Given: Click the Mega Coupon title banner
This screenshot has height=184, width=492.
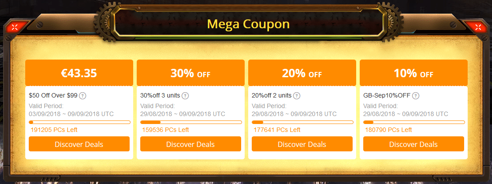Looking at the screenshot, I should click(248, 24).
